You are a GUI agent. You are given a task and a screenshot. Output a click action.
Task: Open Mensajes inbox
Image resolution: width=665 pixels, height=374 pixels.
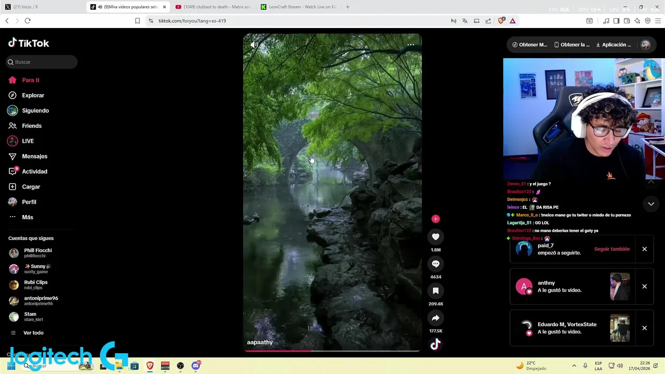pos(28,156)
